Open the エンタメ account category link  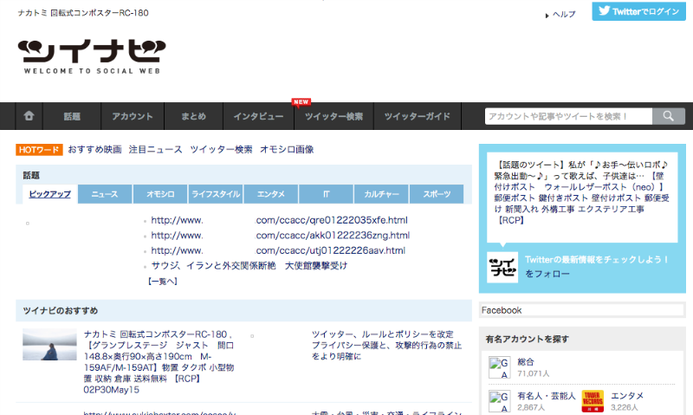[627, 396]
